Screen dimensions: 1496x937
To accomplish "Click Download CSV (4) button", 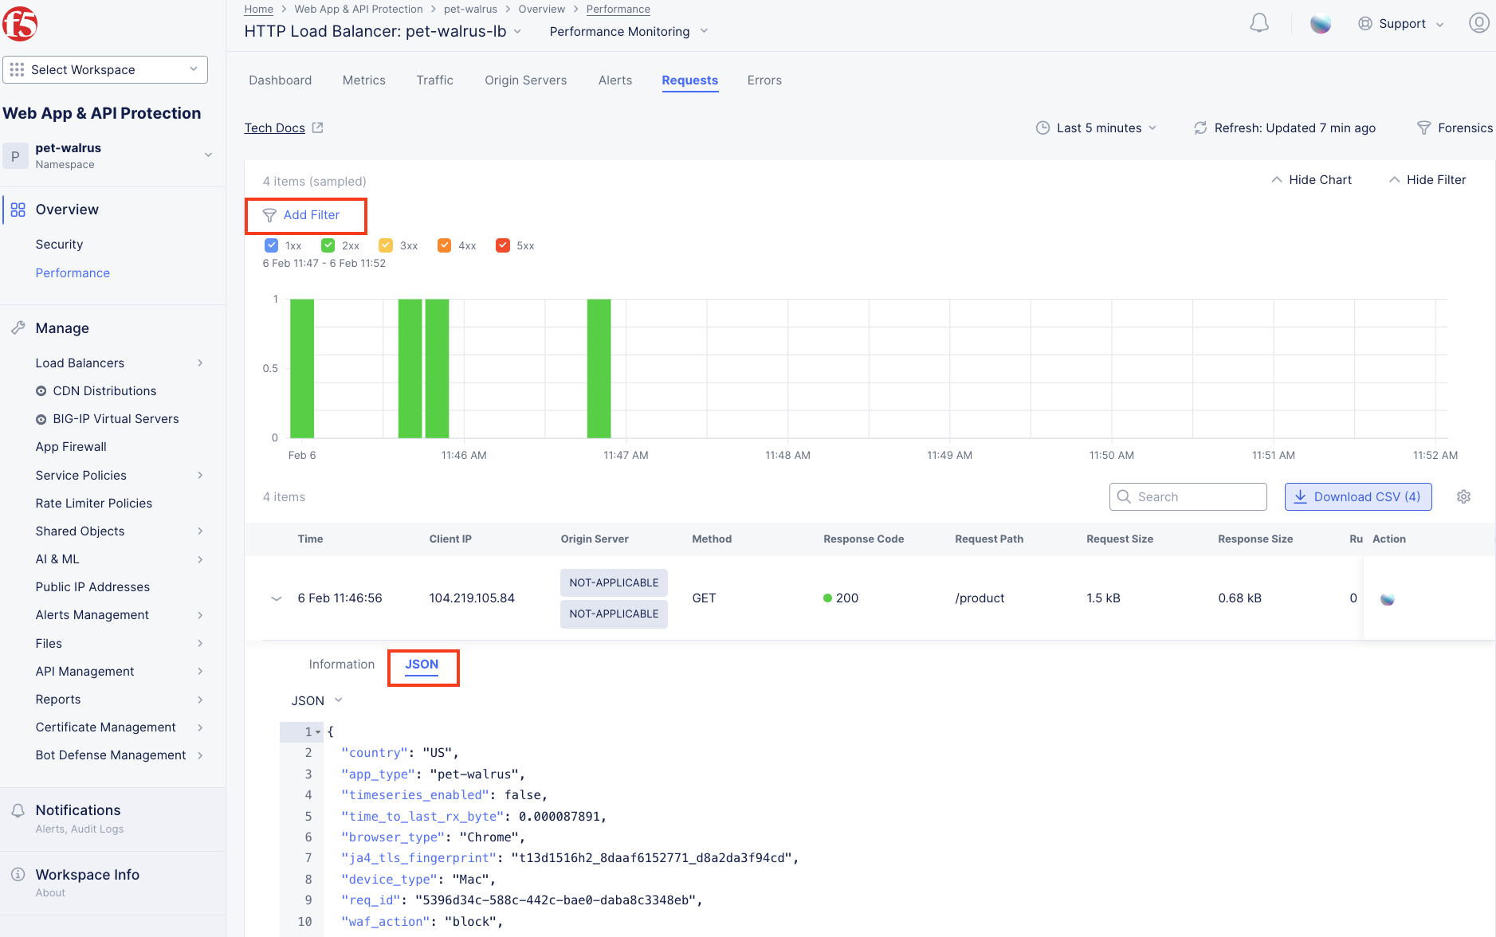I will coord(1358,497).
